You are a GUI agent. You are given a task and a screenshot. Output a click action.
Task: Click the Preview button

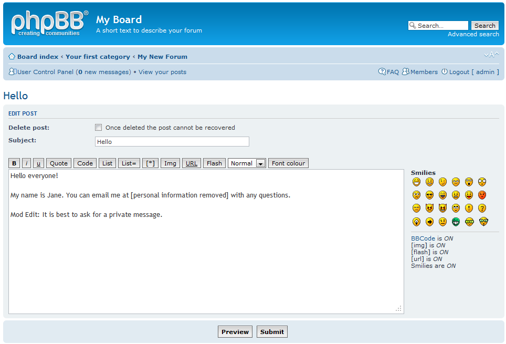(235, 332)
